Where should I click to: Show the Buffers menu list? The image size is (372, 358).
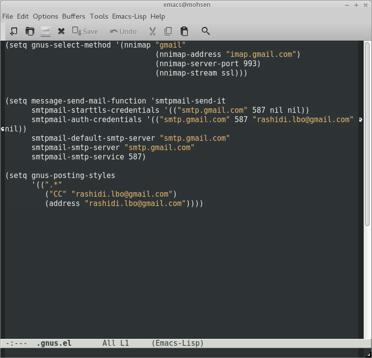click(x=74, y=16)
